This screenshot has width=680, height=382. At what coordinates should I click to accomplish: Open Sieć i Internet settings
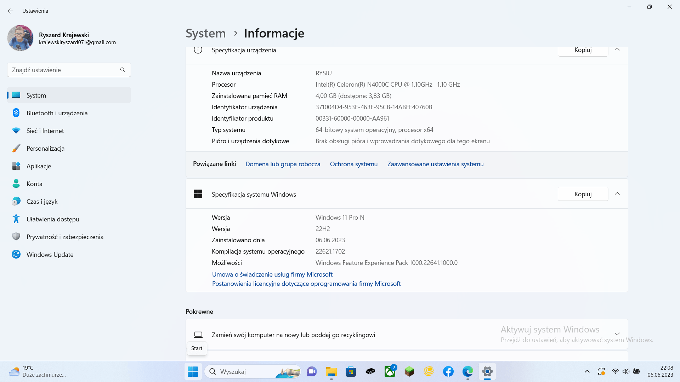[69, 131]
